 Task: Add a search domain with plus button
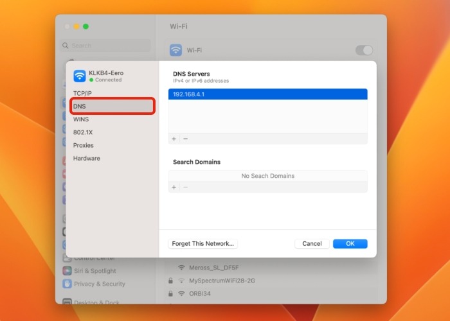174,187
